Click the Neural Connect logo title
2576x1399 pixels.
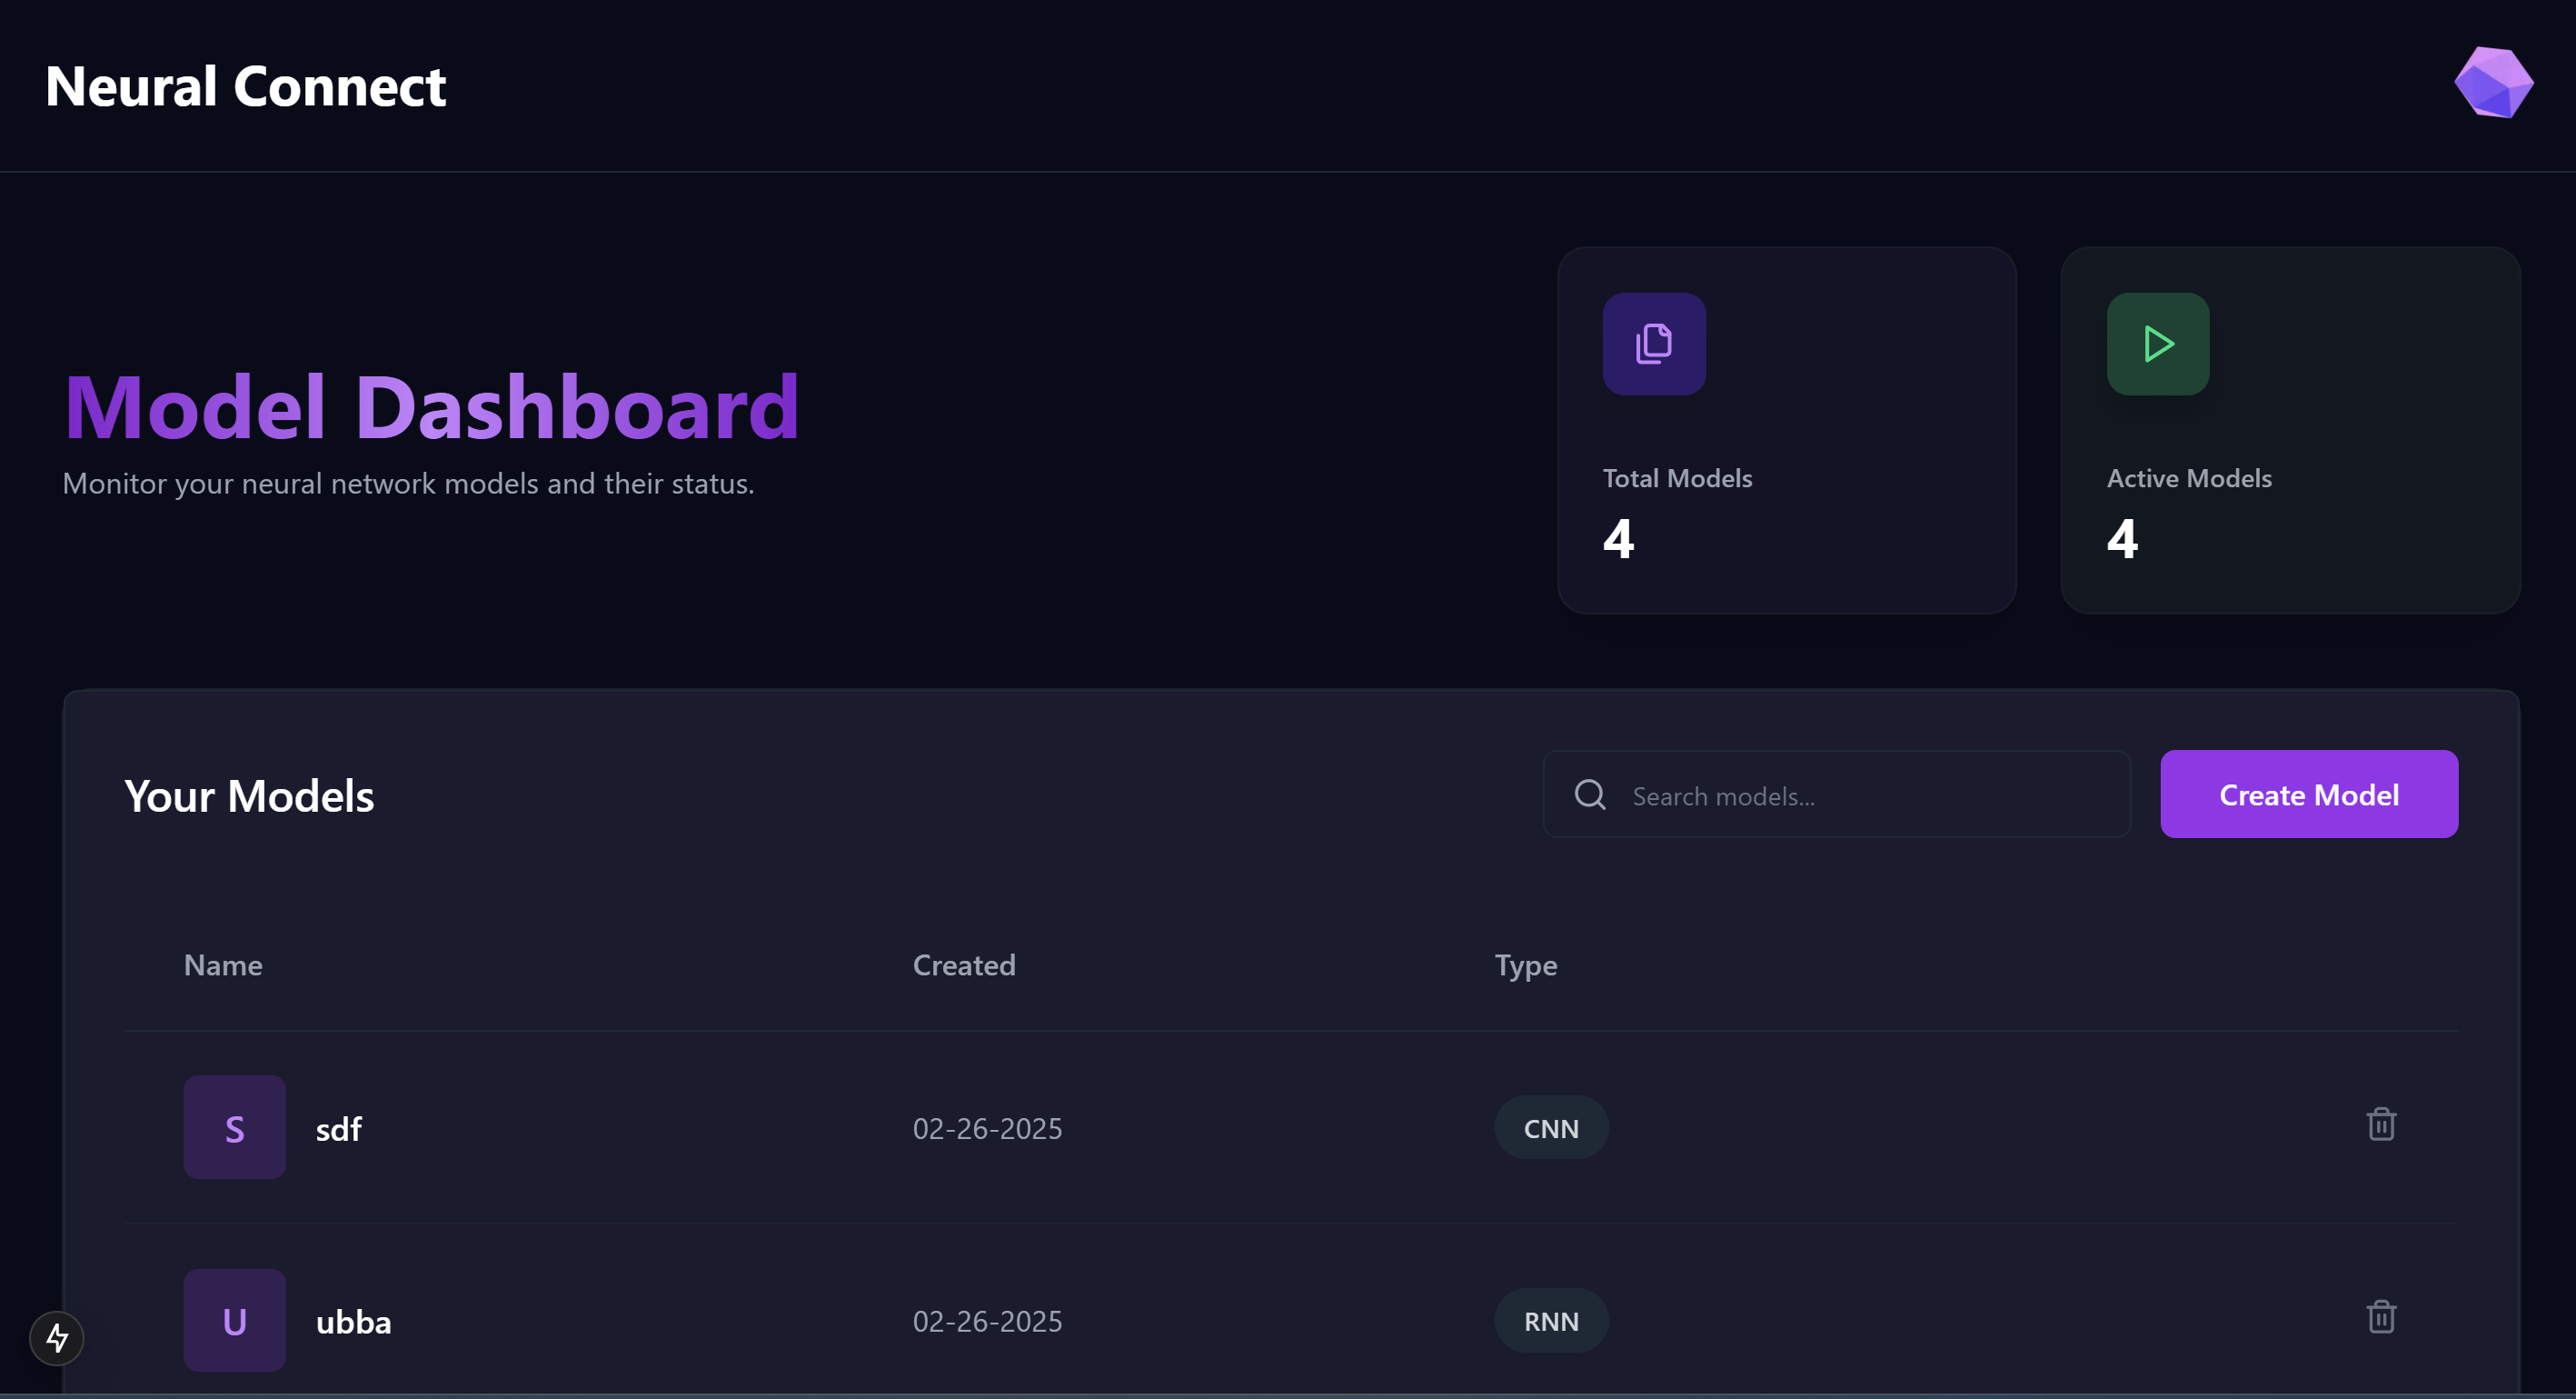click(245, 86)
